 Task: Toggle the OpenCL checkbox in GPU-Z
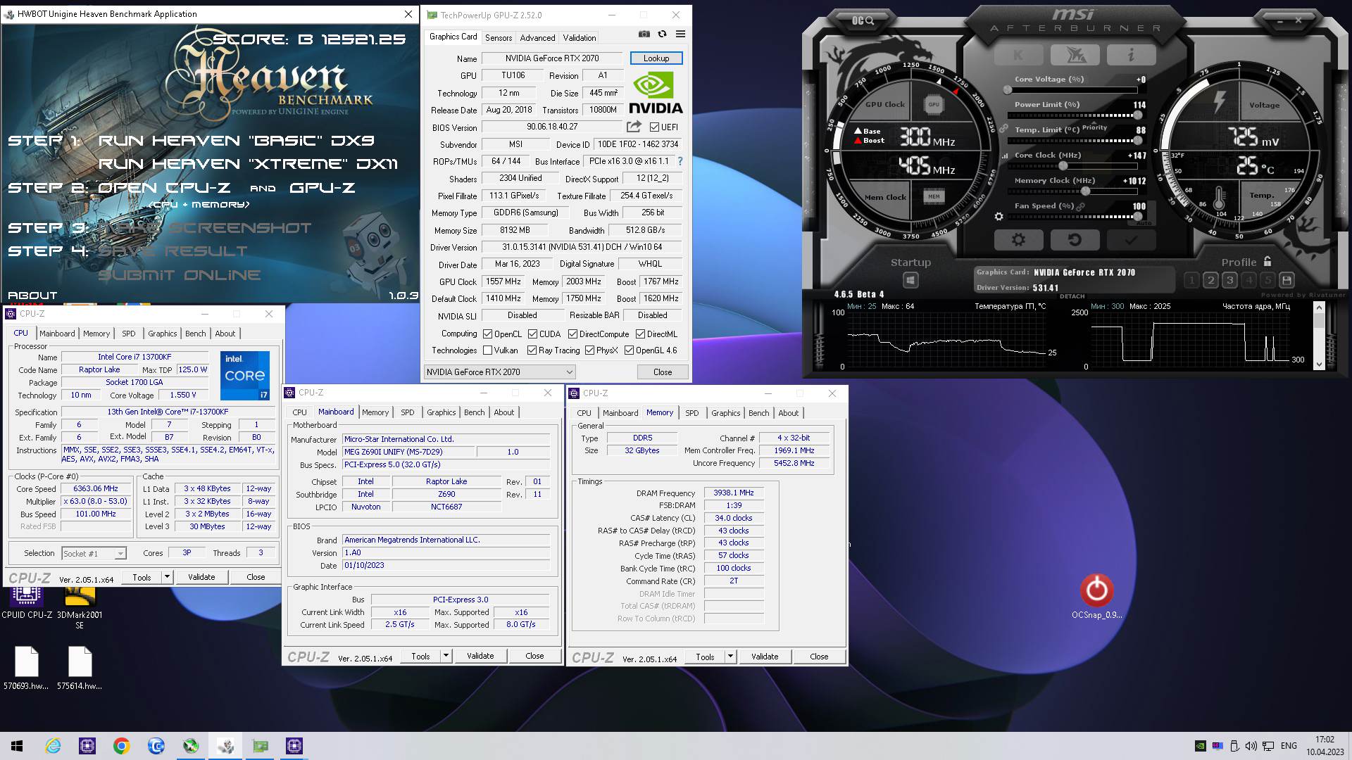[487, 334]
